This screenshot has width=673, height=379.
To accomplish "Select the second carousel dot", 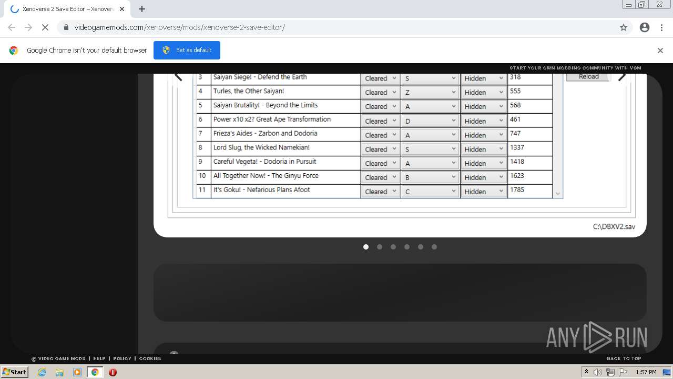I will 380,247.
